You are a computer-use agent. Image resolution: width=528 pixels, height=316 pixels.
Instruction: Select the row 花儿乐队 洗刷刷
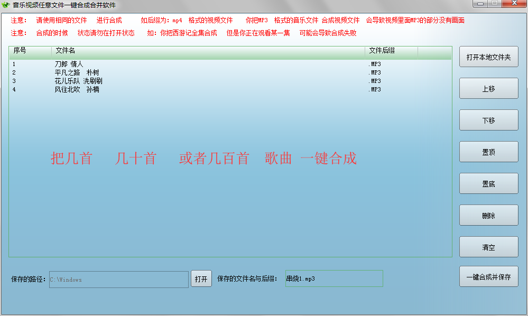click(78, 81)
